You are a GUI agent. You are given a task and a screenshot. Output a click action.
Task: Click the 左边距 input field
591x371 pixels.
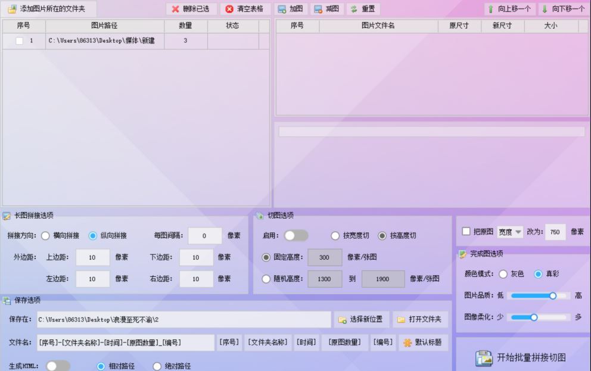pyautogui.click(x=93, y=279)
